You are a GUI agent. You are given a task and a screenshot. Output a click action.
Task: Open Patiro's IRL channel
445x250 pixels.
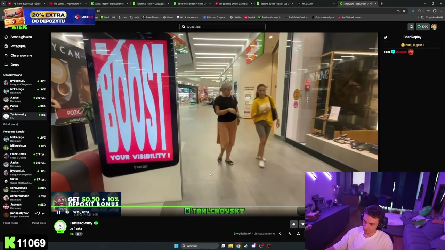coord(24,108)
